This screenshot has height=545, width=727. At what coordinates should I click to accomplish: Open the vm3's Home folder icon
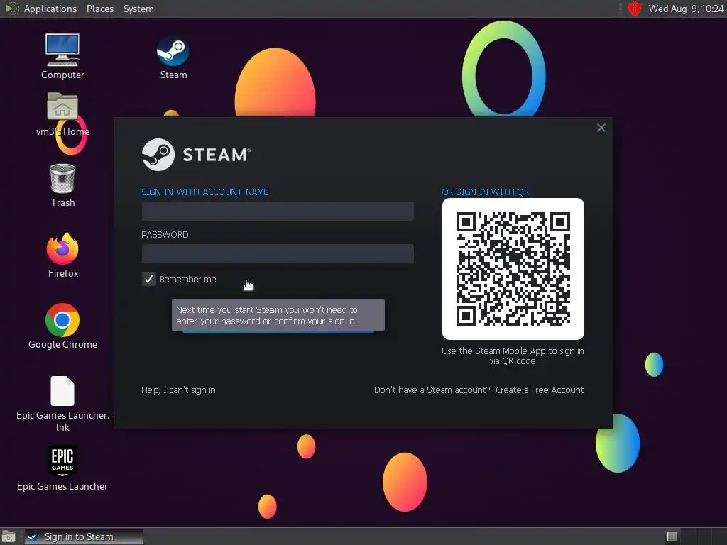point(62,106)
